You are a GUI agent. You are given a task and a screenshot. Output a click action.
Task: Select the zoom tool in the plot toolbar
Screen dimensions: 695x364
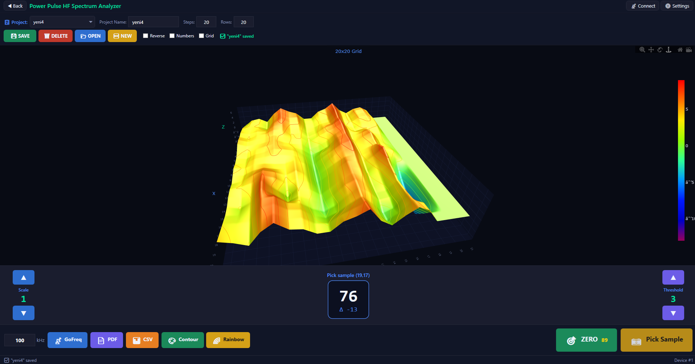point(642,50)
